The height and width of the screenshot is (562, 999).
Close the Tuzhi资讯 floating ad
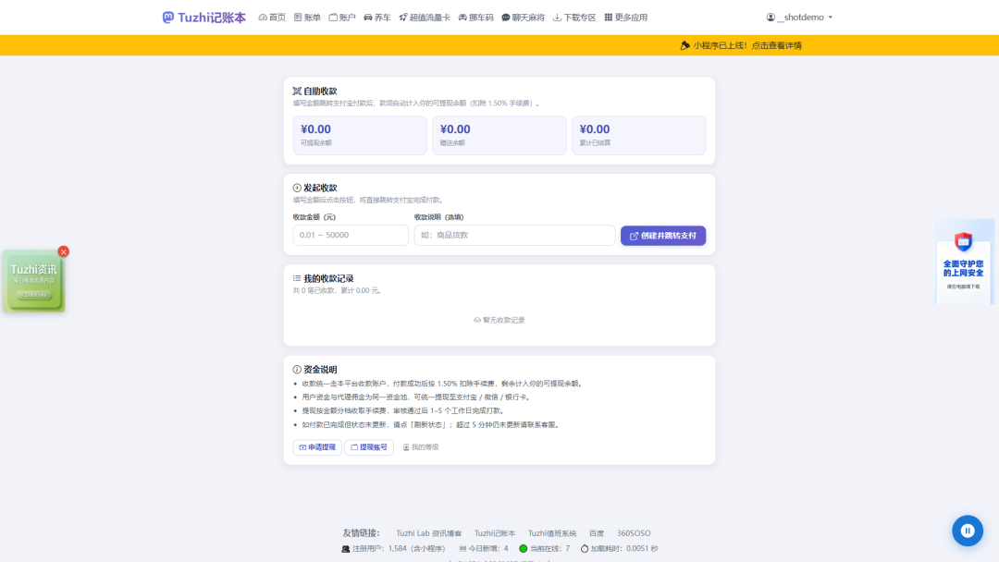coord(63,251)
